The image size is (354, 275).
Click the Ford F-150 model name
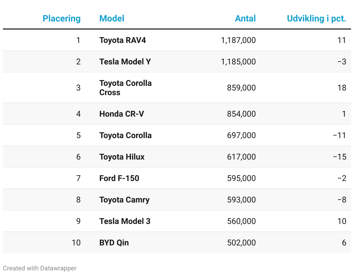pos(119,178)
